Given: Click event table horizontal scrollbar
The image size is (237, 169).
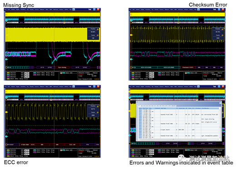Looking at the screenshot, I should click(178, 140).
